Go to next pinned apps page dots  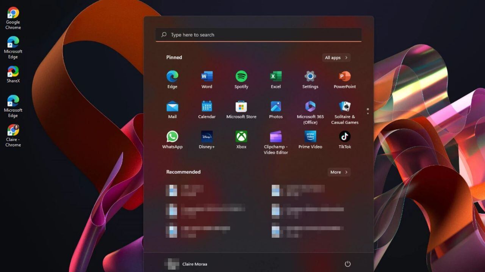pyautogui.click(x=368, y=113)
